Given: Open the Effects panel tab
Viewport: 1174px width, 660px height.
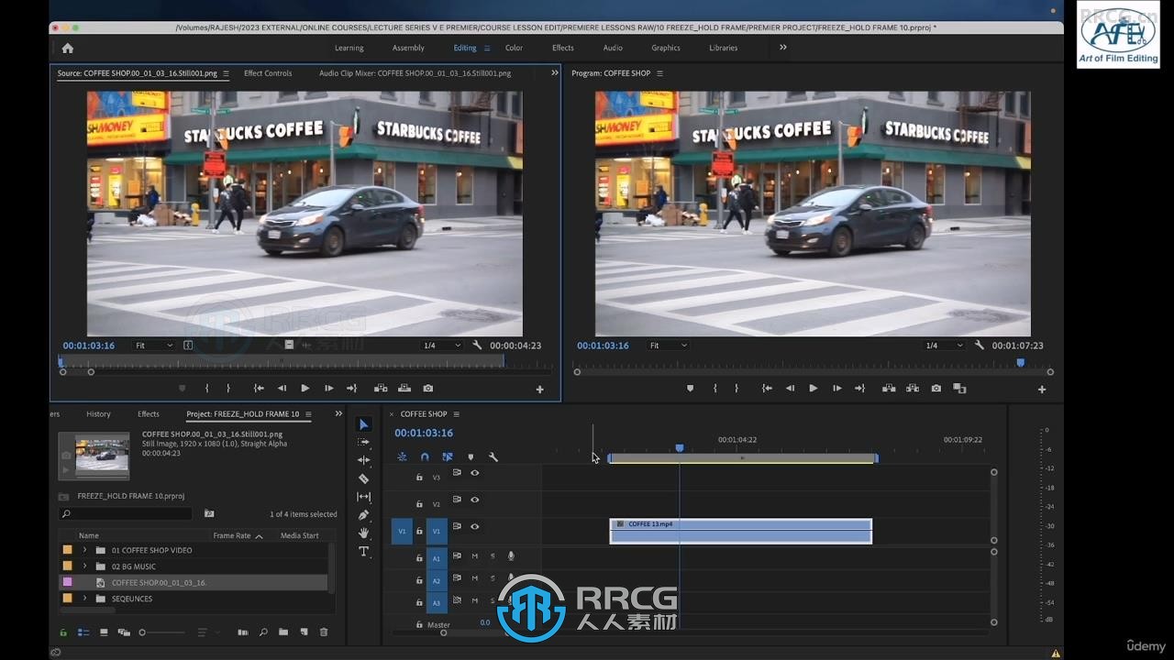Looking at the screenshot, I should tap(149, 414).
